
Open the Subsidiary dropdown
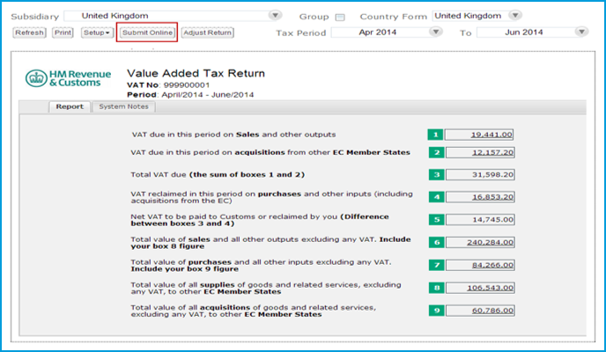276,16
